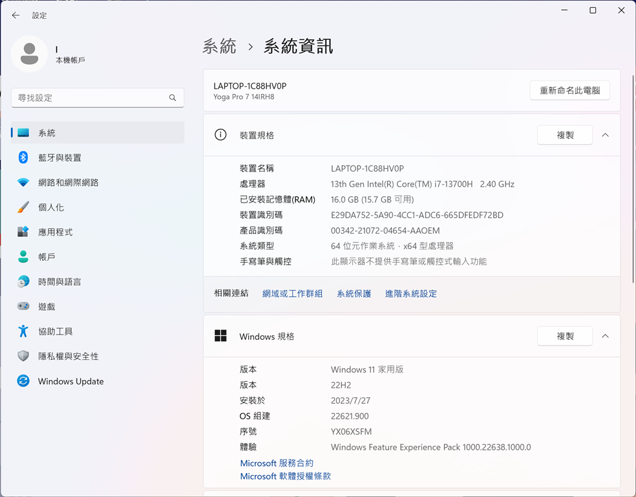Open the 網域或工作群組 link
The height and width of the screenshot is (497, 636).
pyautogui.click(x=292, y=294)
